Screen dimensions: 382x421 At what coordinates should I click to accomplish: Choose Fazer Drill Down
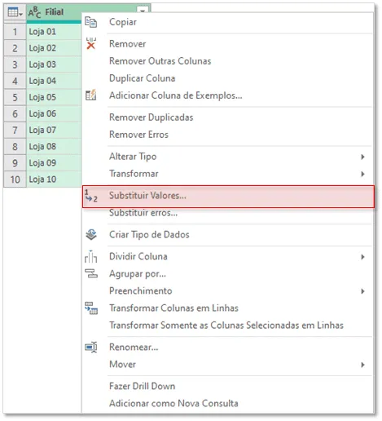(x=142, y=386)
